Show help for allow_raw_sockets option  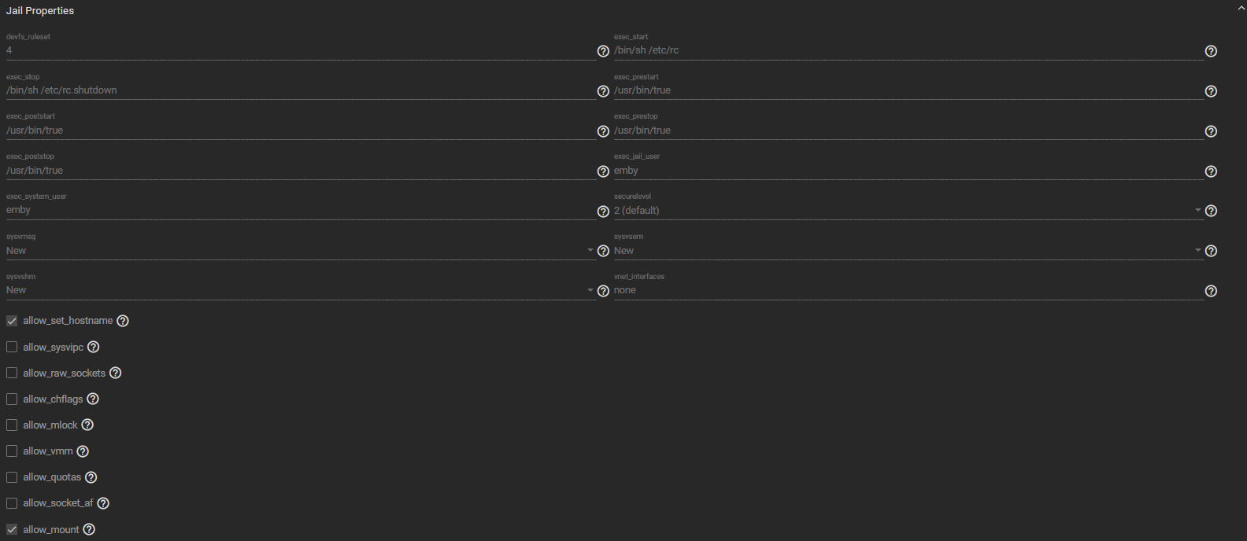116,373
